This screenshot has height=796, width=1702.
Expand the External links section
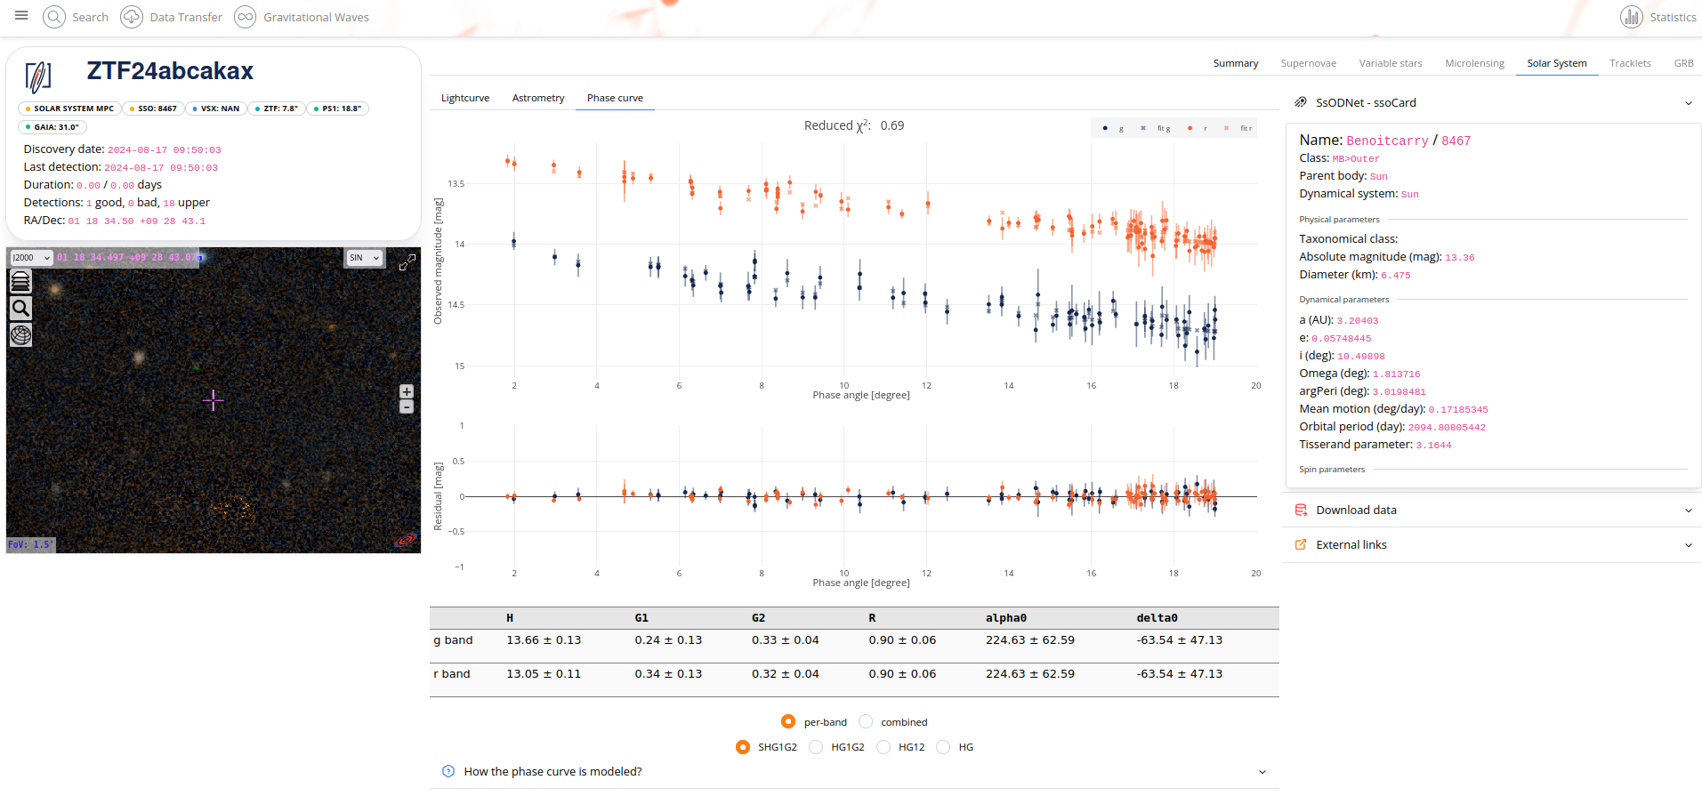(1492, 544)
